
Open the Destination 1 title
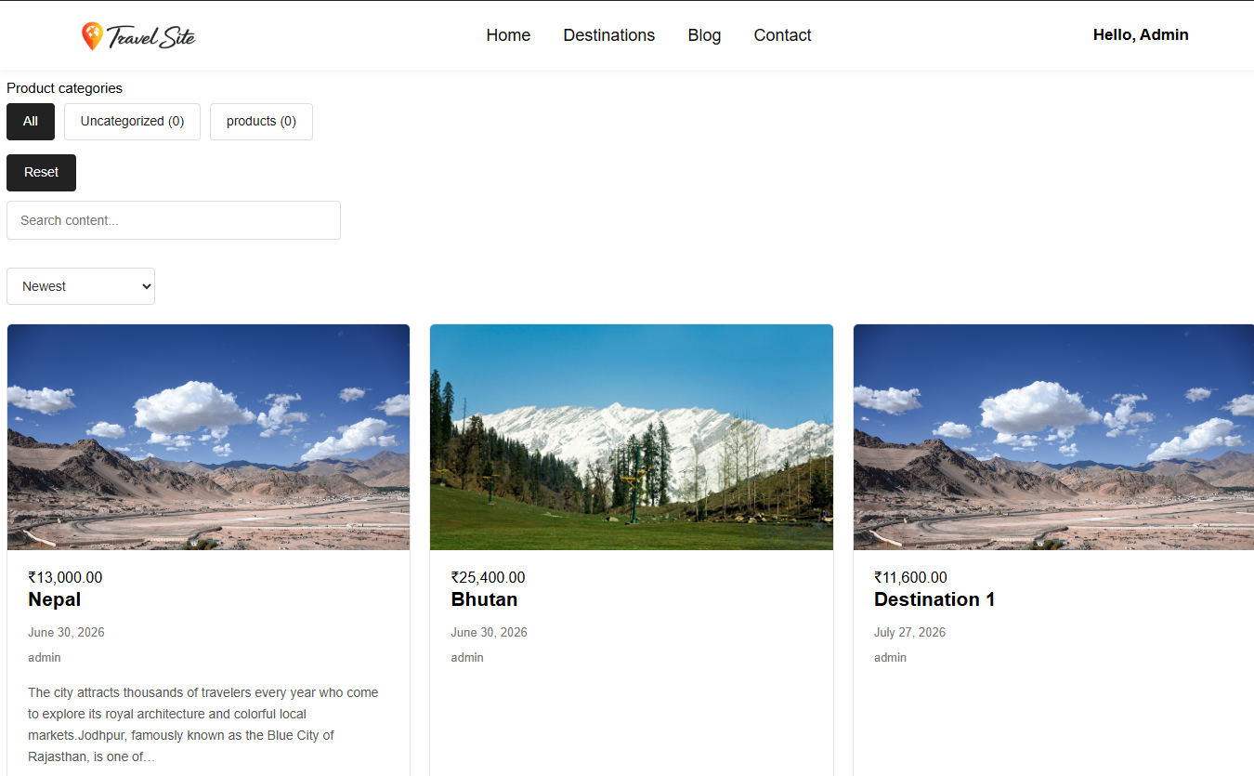[x=934, y=599]
